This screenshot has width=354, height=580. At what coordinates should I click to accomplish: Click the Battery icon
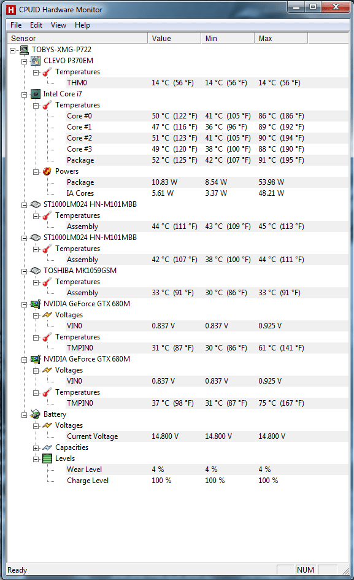(x=36, y=414)
